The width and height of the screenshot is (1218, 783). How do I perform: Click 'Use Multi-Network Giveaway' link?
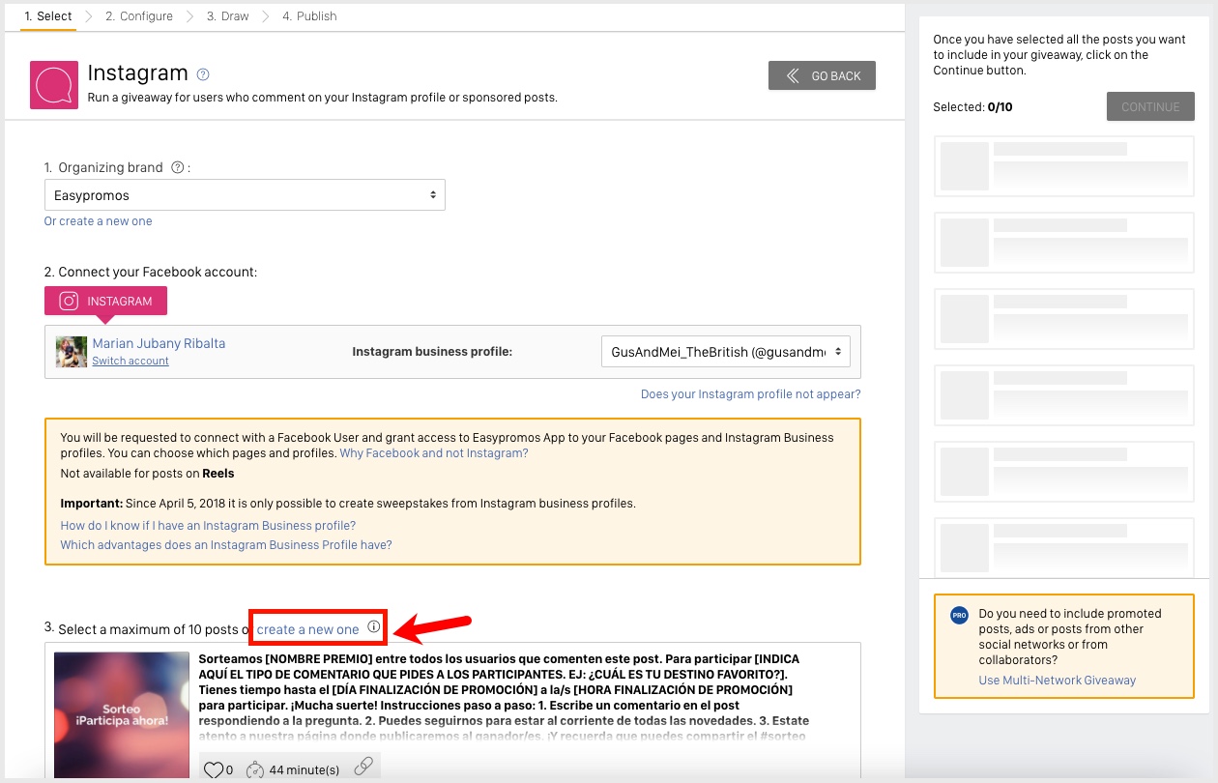[1058, 681]
